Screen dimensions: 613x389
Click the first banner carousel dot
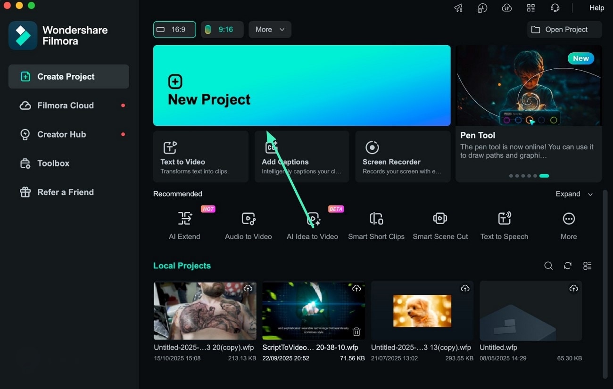point(511,176)
